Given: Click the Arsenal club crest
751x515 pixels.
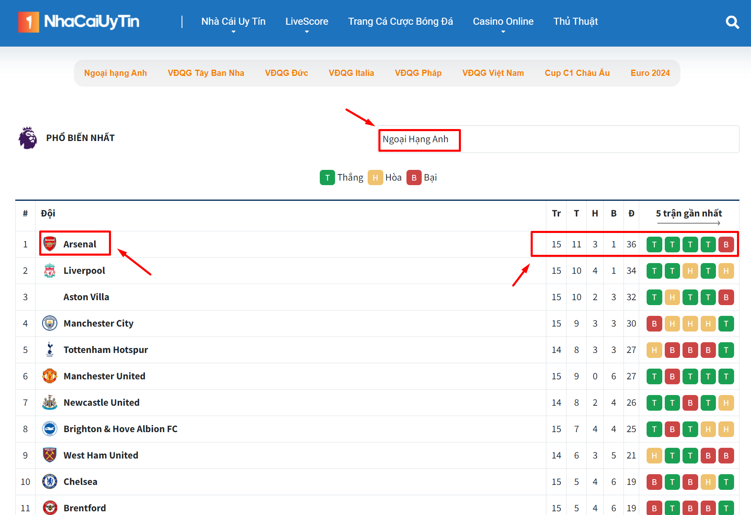Looking at the screenshot, I should [50, 244].
